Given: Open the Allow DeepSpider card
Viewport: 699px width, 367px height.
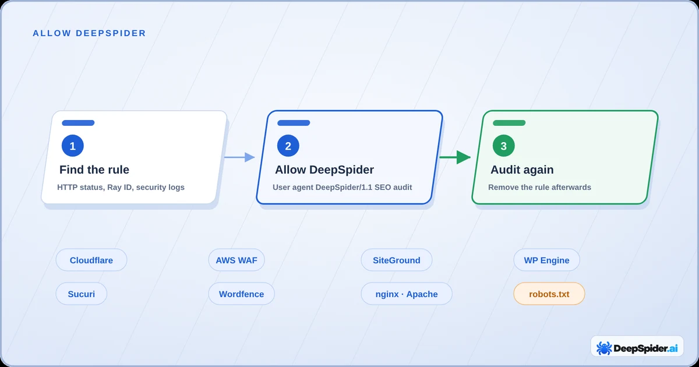Looking at the screenshot, I should pyautogui.click(x=349, y=157).
